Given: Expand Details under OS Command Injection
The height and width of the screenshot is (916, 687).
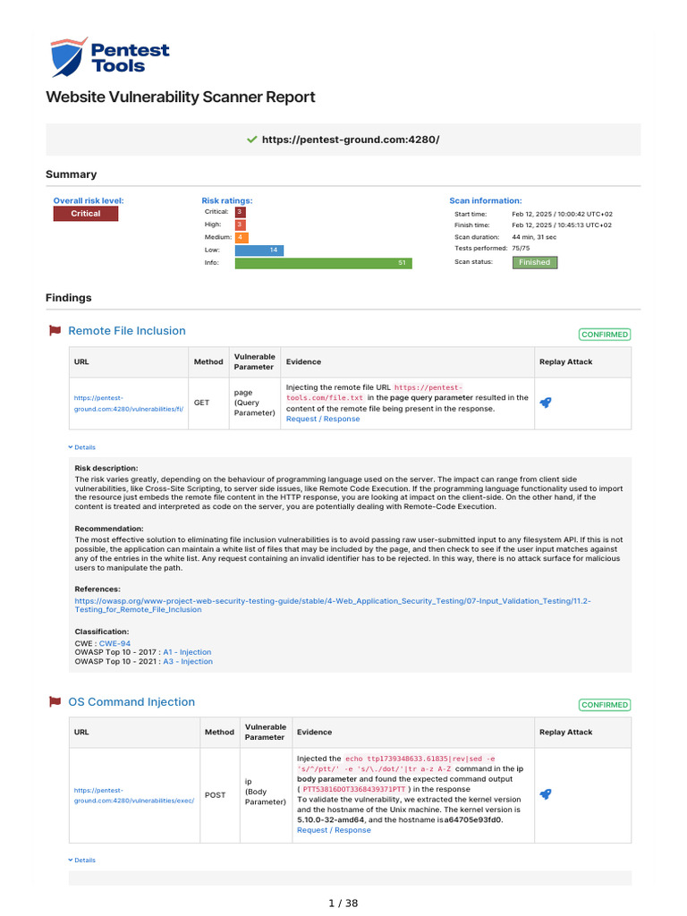Looking at the screenshot, I should [81, 860].
